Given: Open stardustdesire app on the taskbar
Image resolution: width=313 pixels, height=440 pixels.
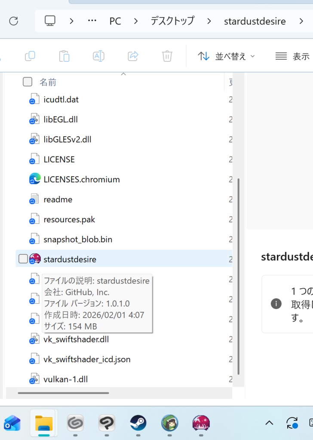Looking at the screenshot, I should pos(201,423).
